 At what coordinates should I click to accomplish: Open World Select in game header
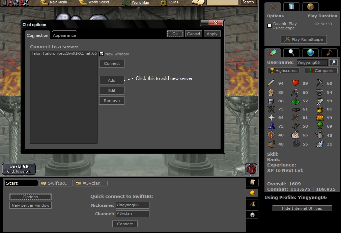tap(98, 2)
